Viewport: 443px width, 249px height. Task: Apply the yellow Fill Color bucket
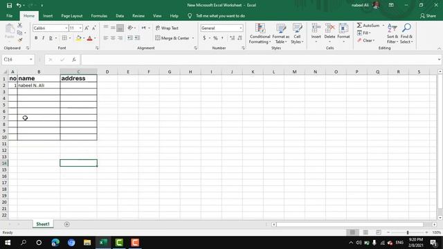78,38
